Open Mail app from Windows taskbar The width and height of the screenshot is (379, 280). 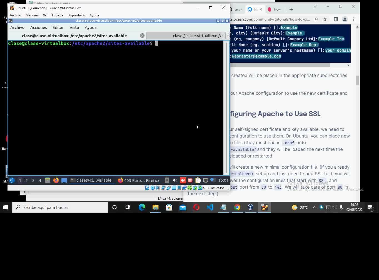[x=183, y=207]
